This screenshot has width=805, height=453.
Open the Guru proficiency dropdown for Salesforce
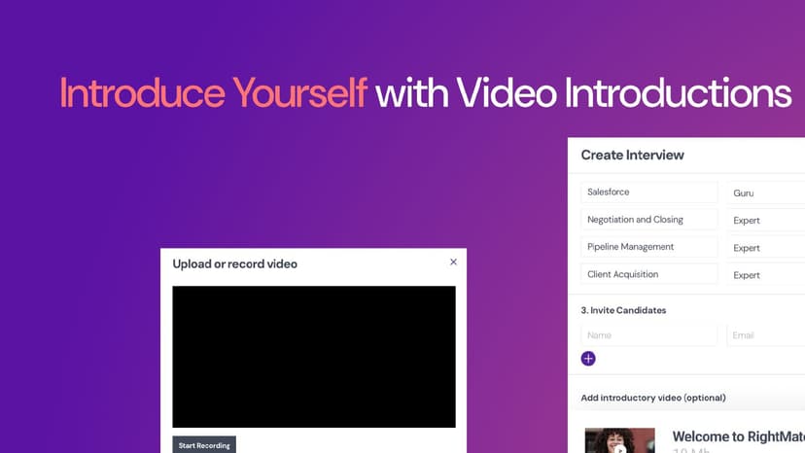(x=765, y=193)
